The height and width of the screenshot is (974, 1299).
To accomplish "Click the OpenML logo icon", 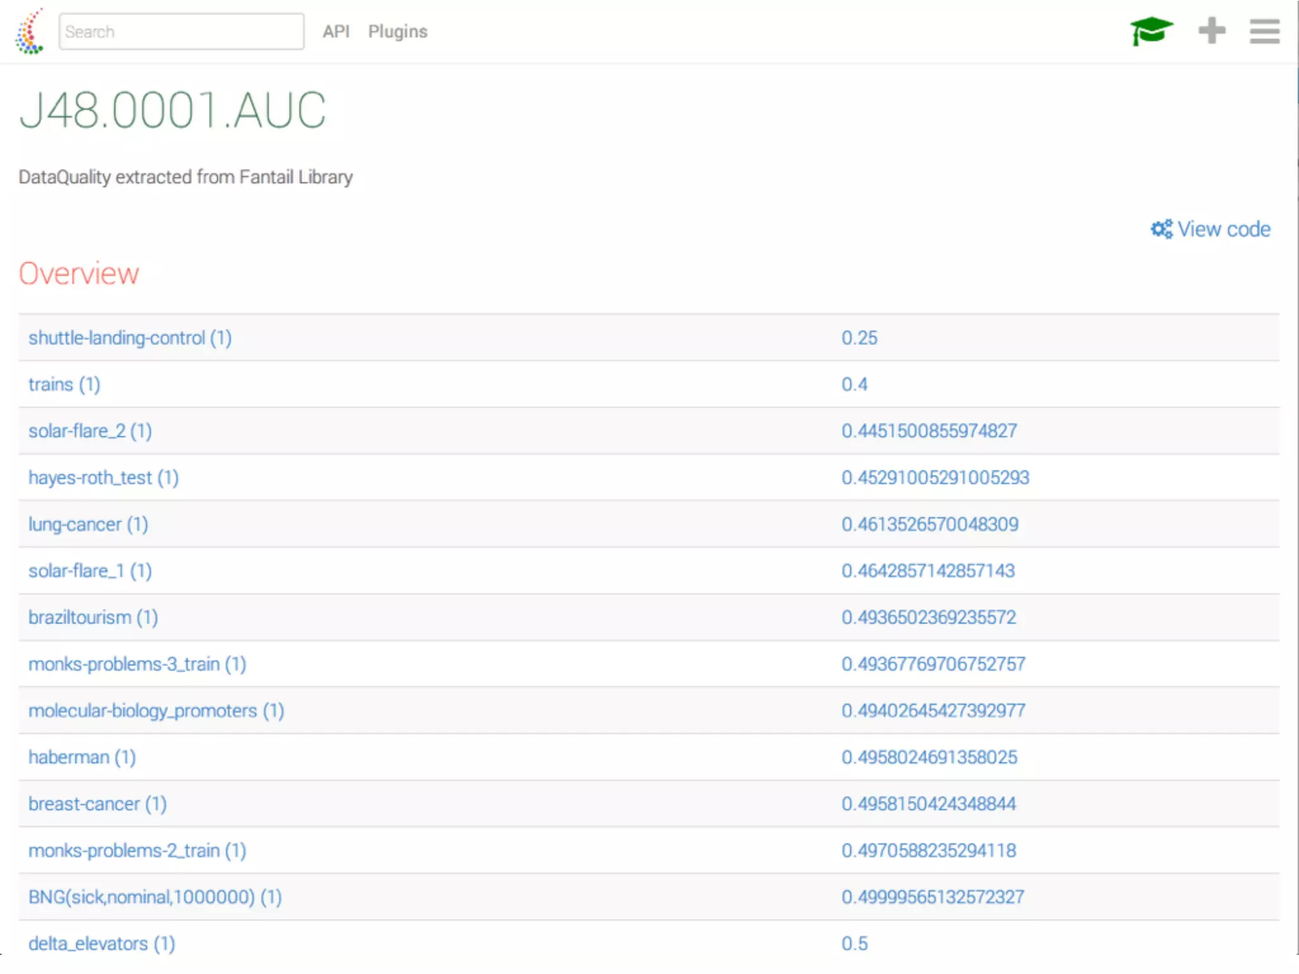I will [29, 32].
